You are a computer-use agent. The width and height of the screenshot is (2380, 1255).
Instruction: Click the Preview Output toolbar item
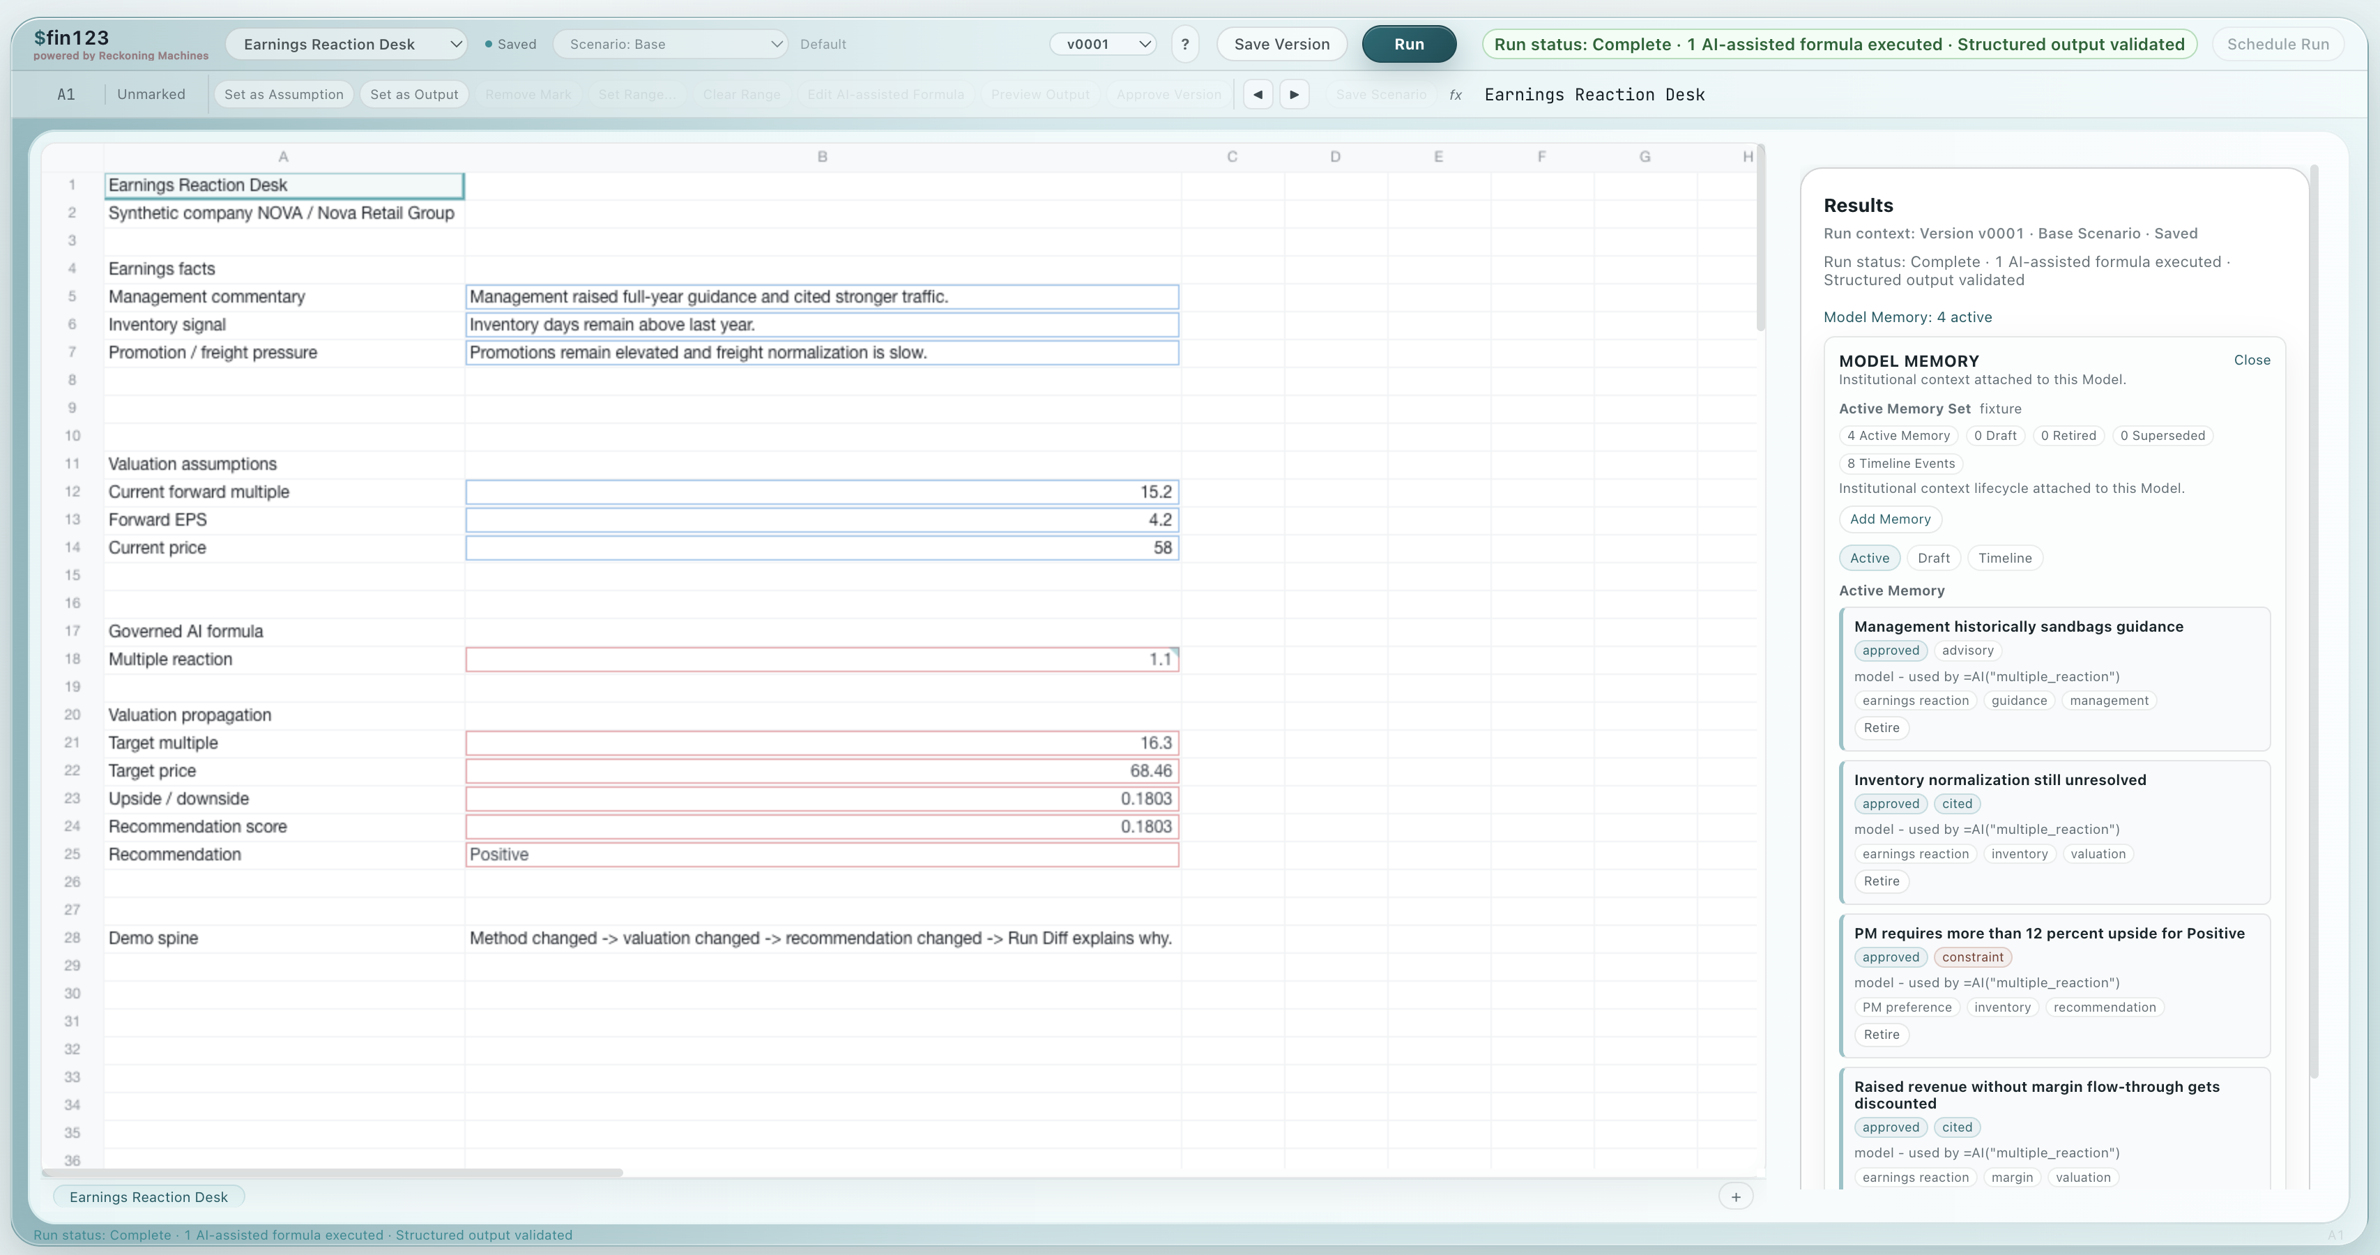pos(1040,94)
